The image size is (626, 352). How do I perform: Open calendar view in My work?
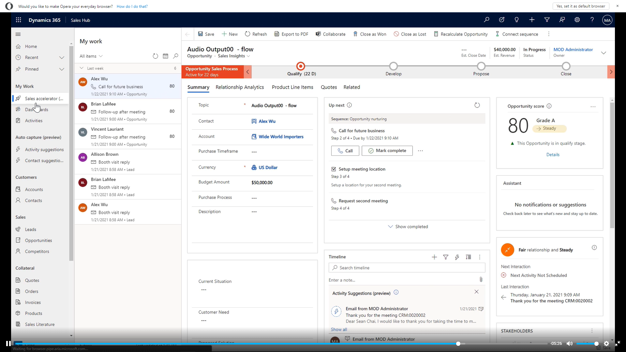[x=166, y=56]
